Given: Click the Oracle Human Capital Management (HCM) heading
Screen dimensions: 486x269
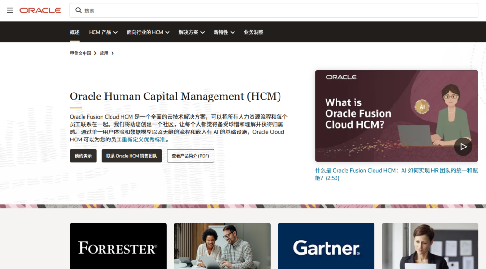Looking at the screenshot, I should (176, 96).
